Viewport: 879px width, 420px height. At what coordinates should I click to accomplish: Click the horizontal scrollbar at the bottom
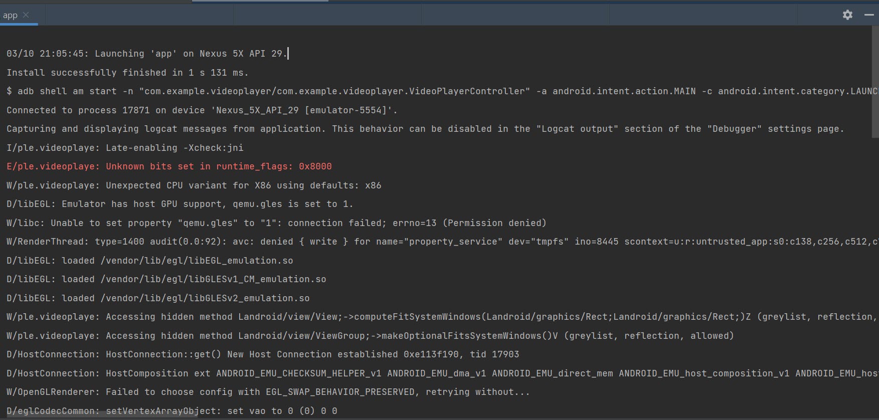pos(100,414)
